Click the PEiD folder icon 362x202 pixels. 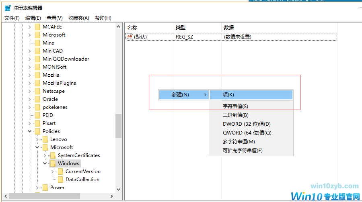(x=38, y=115)
